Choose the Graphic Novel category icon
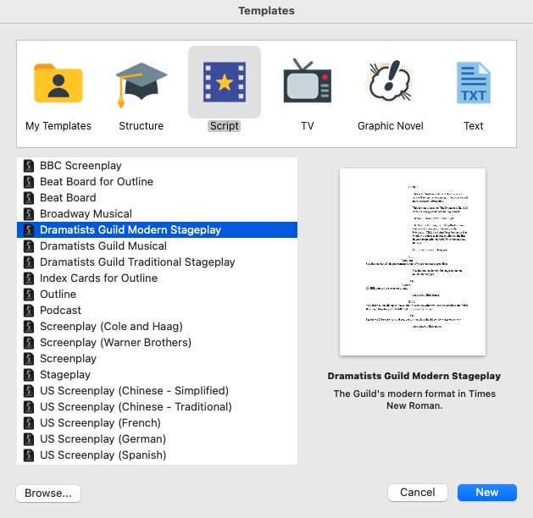This screenshot has width=533, height=518. 390,83
